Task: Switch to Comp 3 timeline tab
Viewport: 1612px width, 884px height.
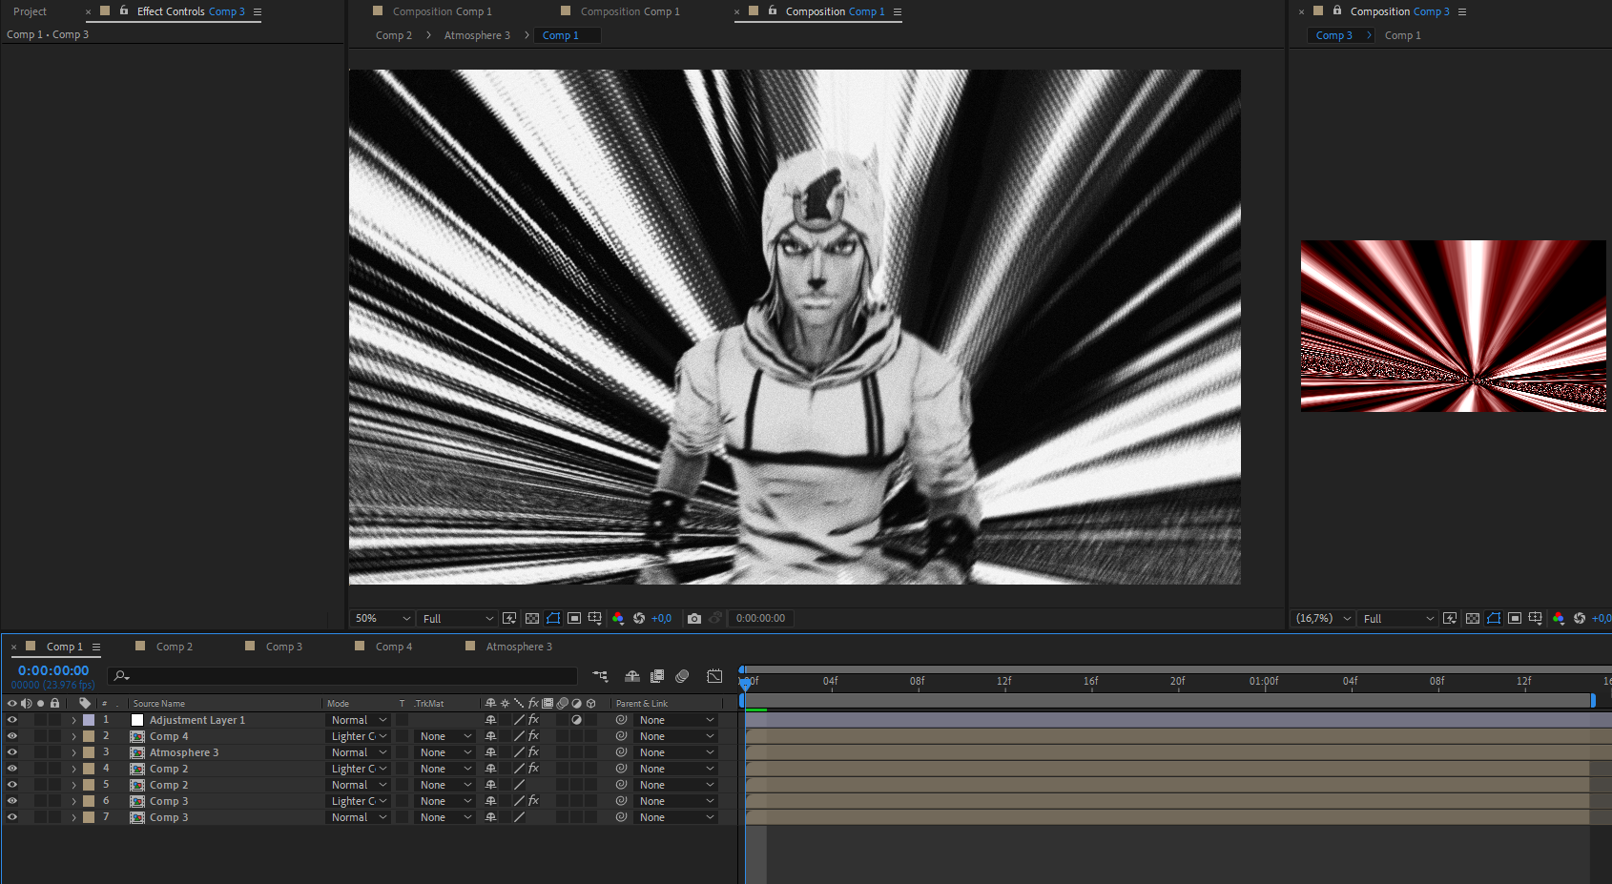Action: [x=283, y=647]
